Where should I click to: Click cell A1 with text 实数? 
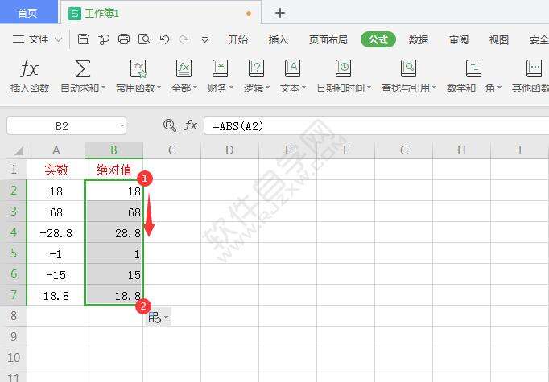[x=56, y=170]
